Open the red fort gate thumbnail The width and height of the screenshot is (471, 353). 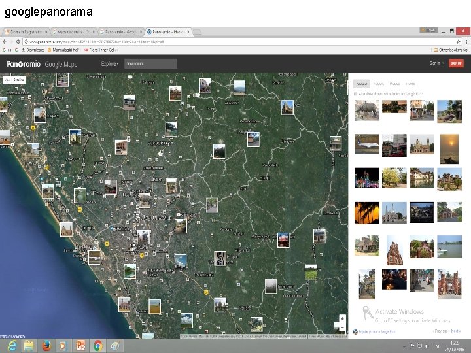pyautogui.click(x=449, y=284)
